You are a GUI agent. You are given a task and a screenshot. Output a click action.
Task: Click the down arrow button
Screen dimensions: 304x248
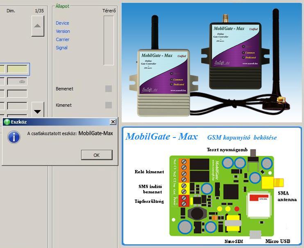pos(38,109)
